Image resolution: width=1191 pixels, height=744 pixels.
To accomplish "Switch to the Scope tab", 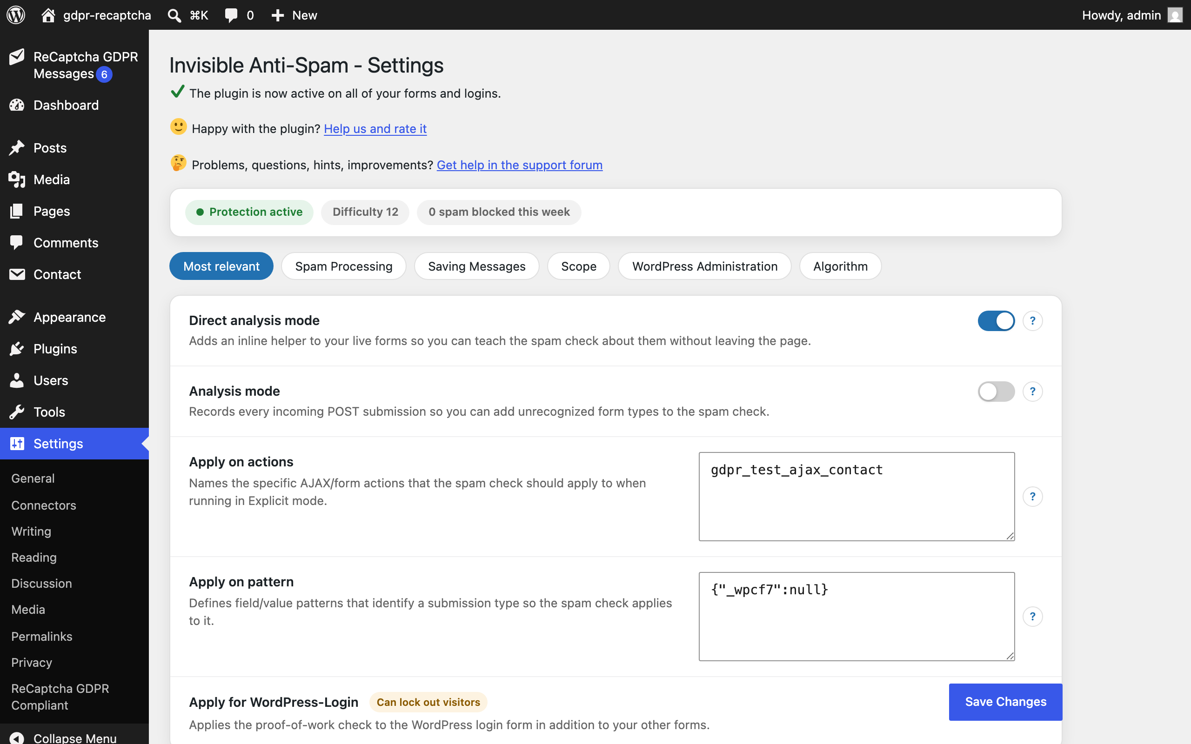I will (x=579, y=266).
